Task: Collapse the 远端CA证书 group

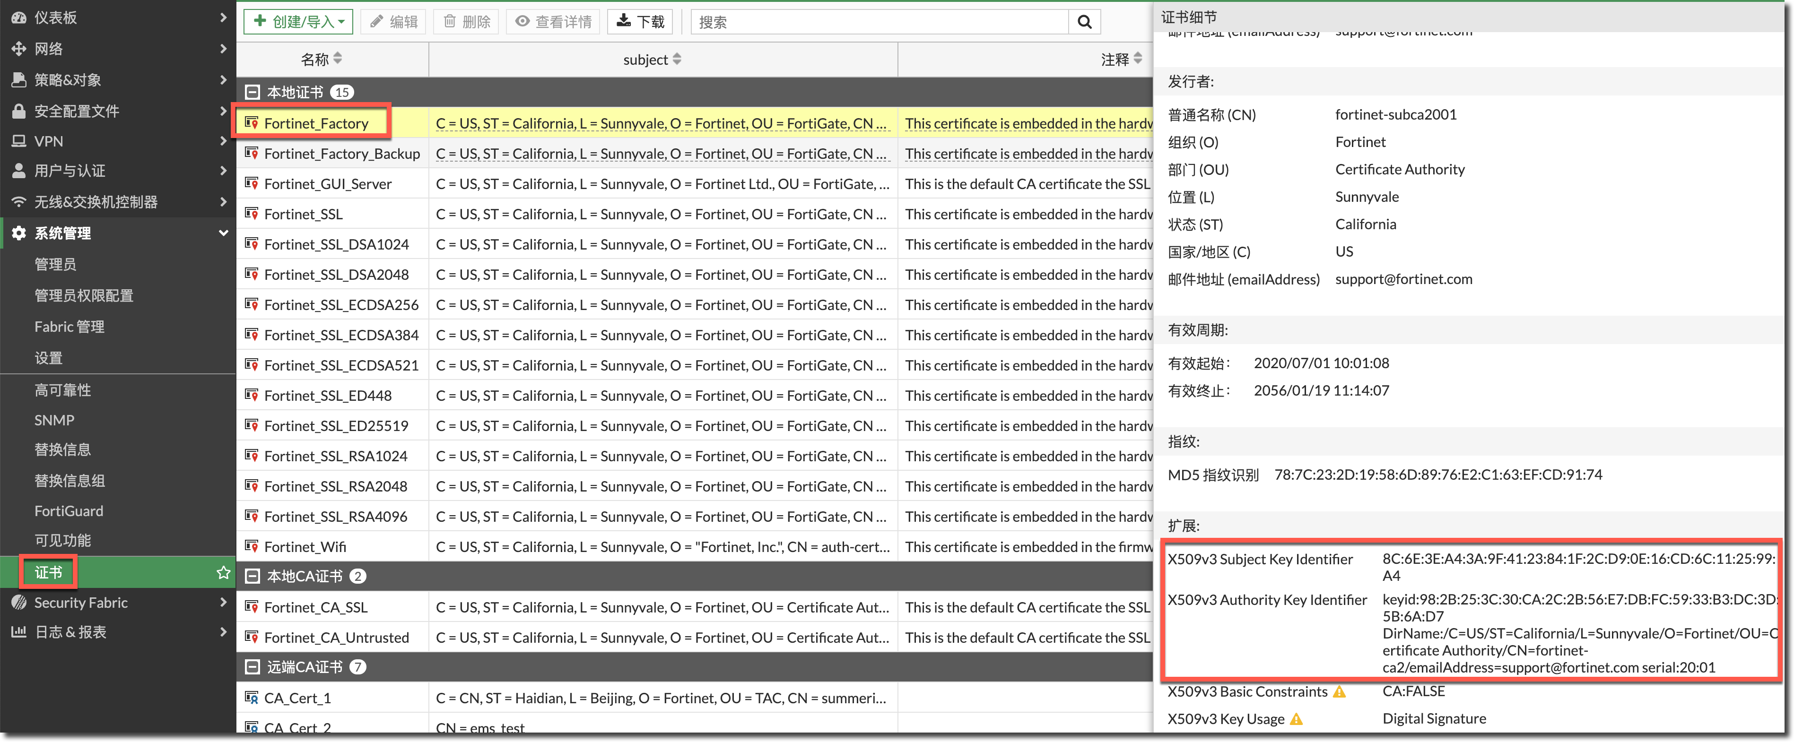Action: pyautogui.click(x=253, y=667)
